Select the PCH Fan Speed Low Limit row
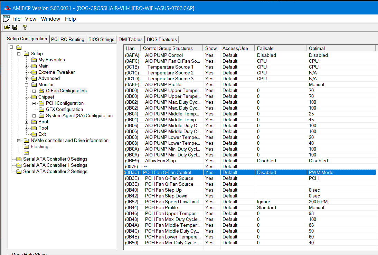Image resolution: width=378 pixels, height=255 pixels. pos(250,202)
